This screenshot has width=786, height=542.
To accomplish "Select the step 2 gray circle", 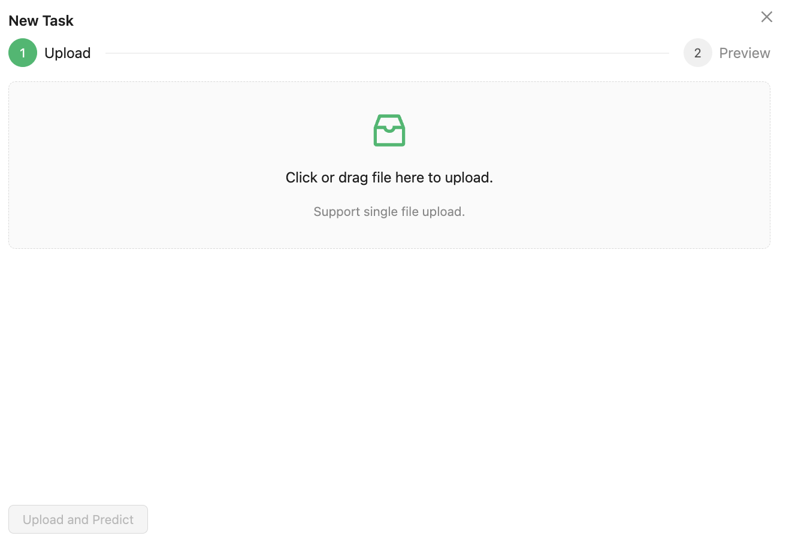I will click(x=698, y=53).
